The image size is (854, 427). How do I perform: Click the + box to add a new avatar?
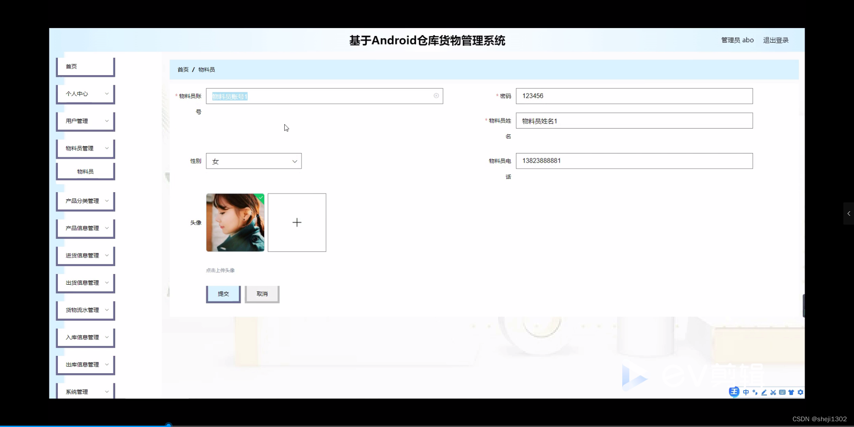click(297, 222)
